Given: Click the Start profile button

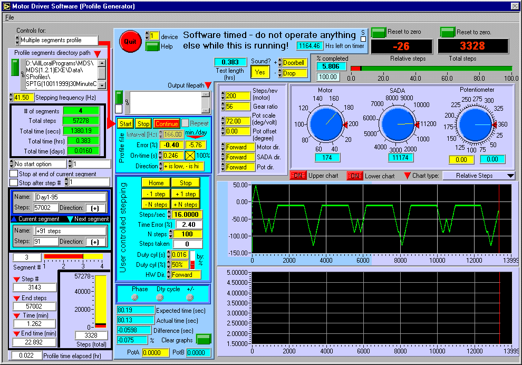Looking at the screenshot, I should [x=125, y=123].
